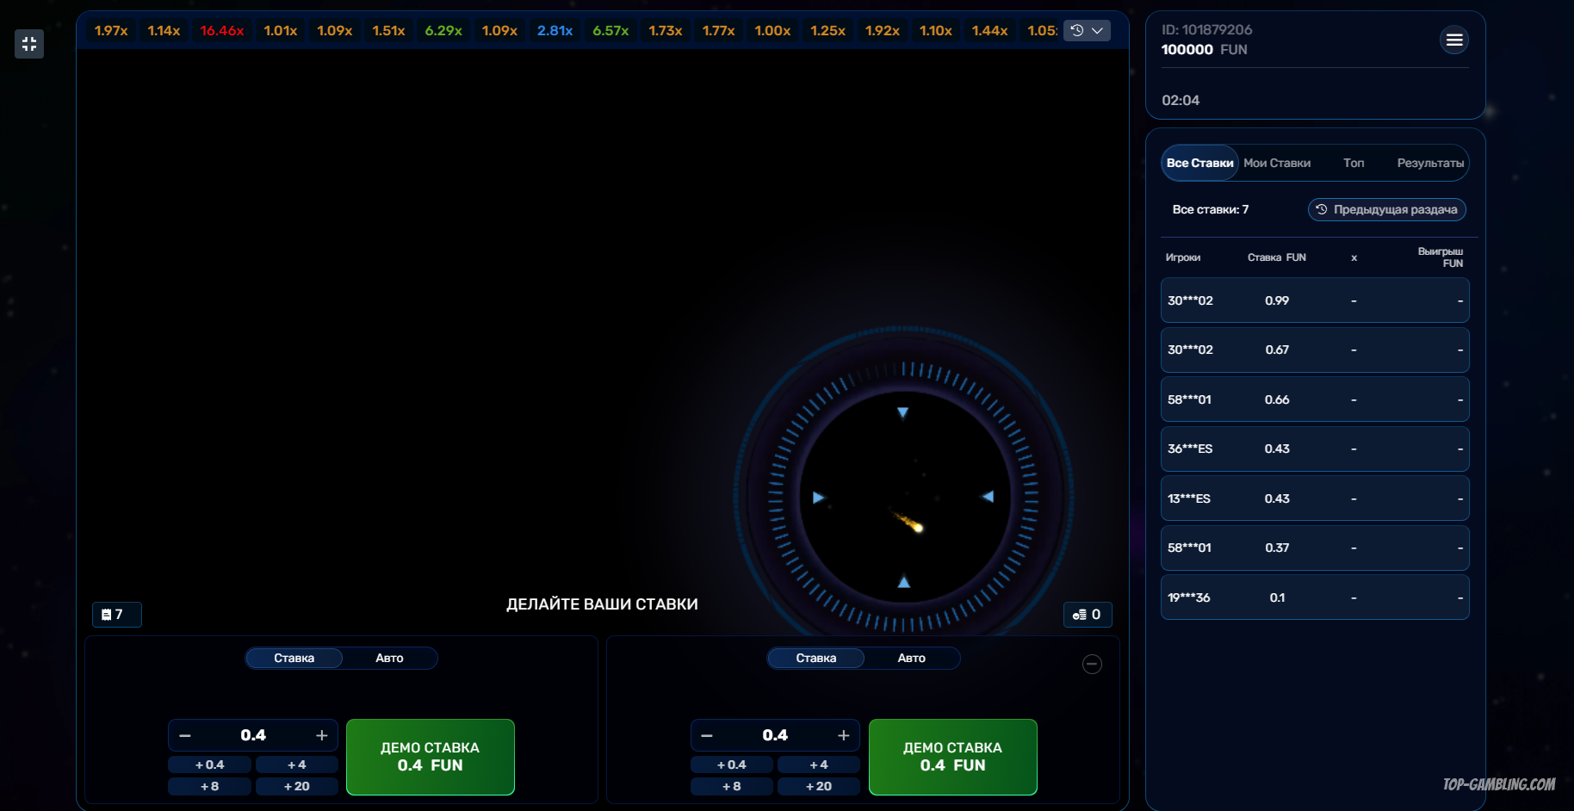This screenshot has width=1574, height=811.
Task: Click the minus icon in left bet panel
Action: click(x=185, y=735)
